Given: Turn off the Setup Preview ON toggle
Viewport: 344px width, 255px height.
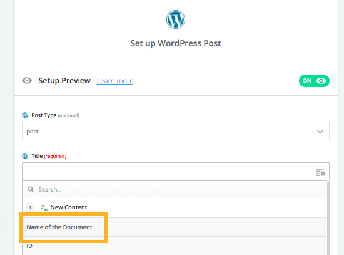Looking at the screenshot, I should point(314,81).
